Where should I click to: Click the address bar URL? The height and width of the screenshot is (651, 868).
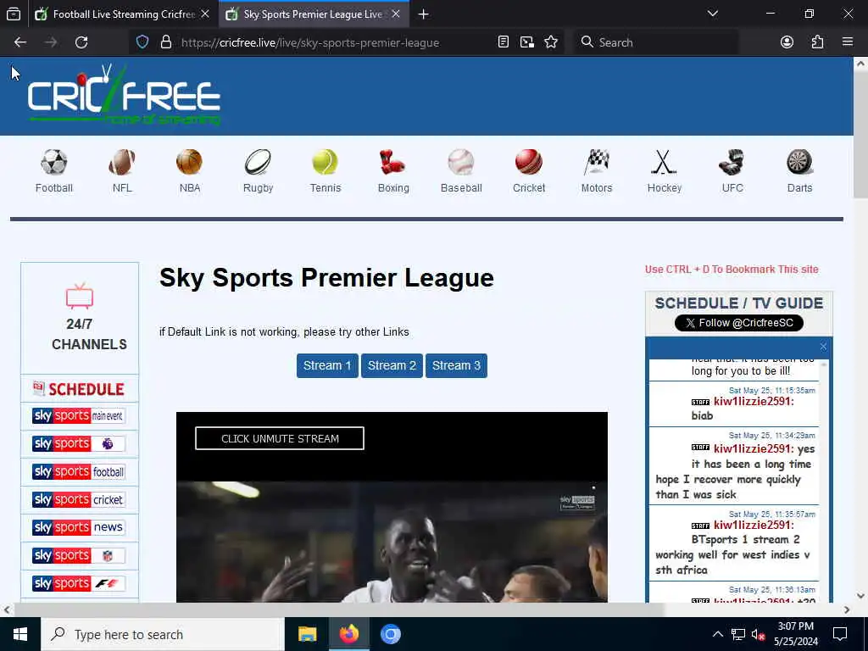tap(310, 42)
